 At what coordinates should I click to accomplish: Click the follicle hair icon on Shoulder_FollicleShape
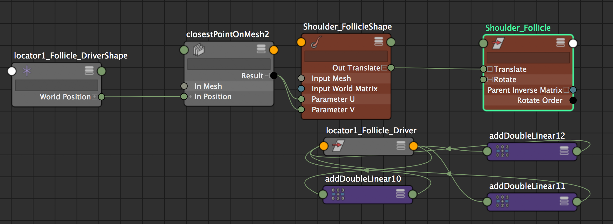coord(316,42)
